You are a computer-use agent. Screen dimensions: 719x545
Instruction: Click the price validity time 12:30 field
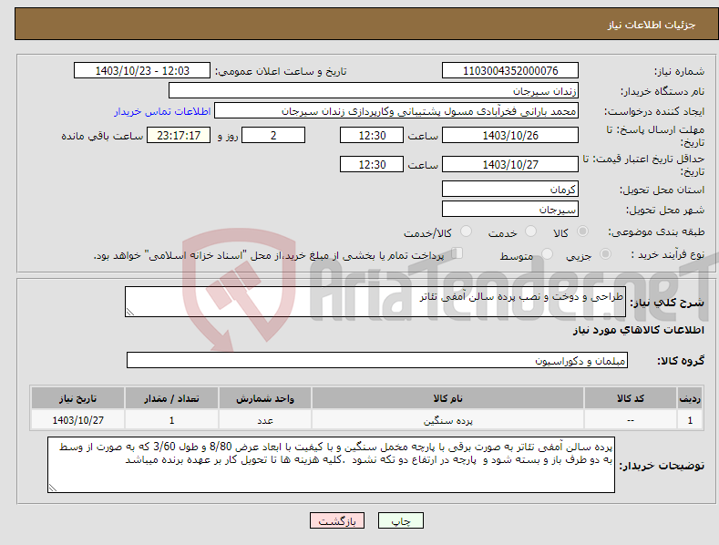click(372, 164)
